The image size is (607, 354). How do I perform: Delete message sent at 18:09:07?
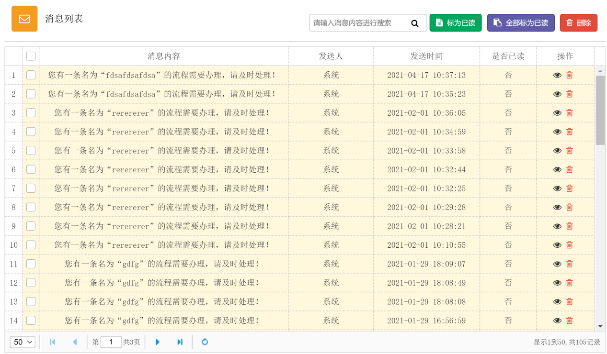tap(570, 264)
